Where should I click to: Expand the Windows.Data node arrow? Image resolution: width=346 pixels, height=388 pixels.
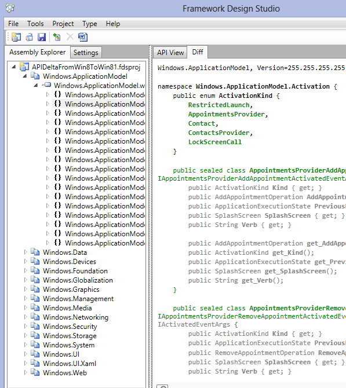(x=26, y=252)
